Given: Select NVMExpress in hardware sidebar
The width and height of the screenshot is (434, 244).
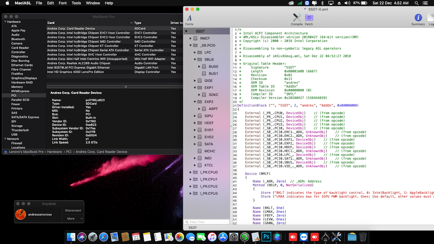Looking at the screenshot, I should pyautogui.click(x=20, y=91).
